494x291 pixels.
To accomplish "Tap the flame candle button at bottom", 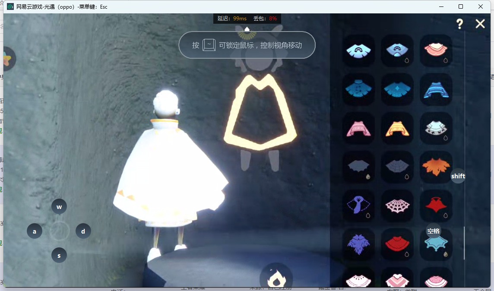I will pos(276,276).
